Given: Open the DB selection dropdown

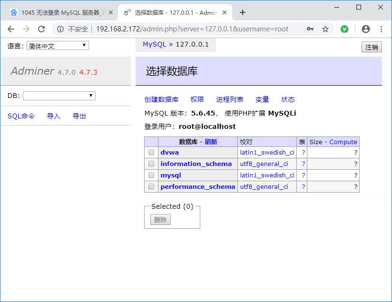Looking at the screenshot, I should click(59, 96).
